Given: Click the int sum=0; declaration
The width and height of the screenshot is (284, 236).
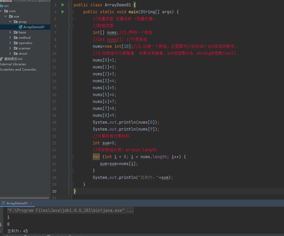Looking at the screenshot, I should (104, 143).
